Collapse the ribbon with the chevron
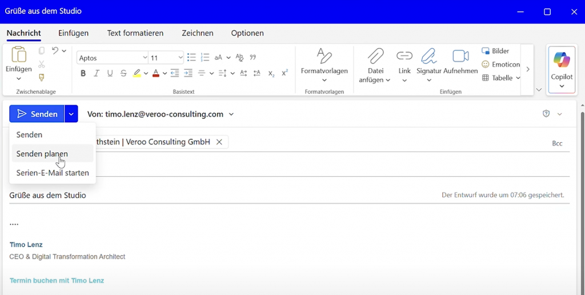 538,90
